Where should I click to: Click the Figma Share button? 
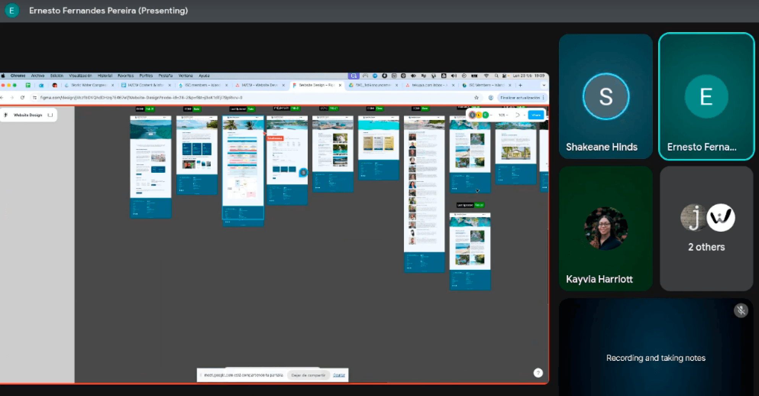point(536,115)
